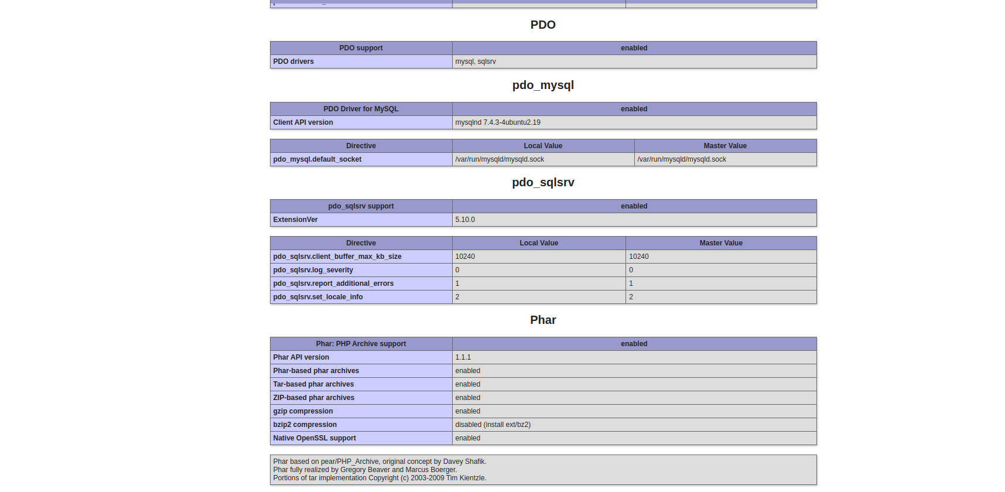Screen dimensions: 1005x492
Task: Select the PDO drivers row label
Action: (x=293, y=61)
